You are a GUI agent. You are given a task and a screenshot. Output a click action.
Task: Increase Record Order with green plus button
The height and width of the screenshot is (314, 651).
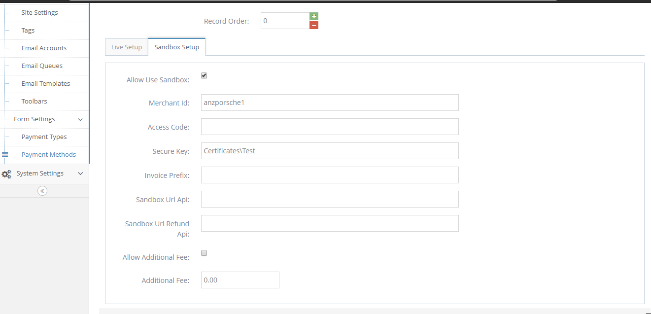314,16
